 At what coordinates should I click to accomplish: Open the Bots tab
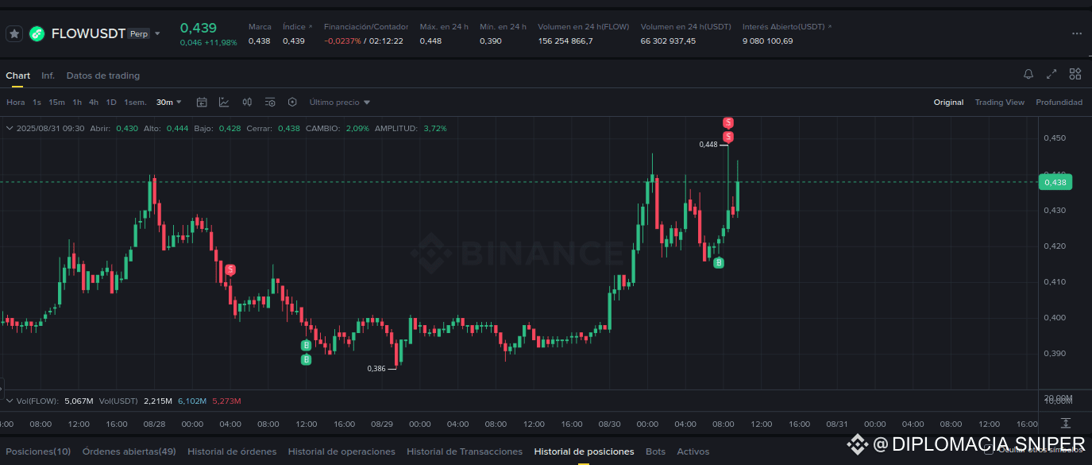(655, 451)
